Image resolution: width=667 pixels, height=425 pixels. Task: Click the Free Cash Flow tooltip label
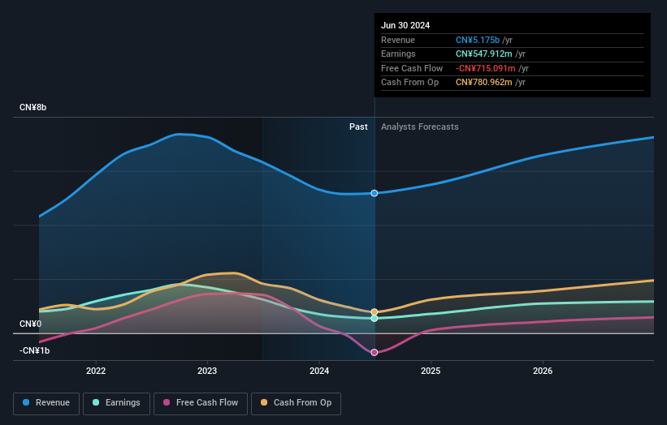[x=412, y=68]
